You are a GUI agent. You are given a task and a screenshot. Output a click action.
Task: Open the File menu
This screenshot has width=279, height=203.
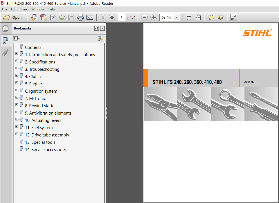pos(4,9)
